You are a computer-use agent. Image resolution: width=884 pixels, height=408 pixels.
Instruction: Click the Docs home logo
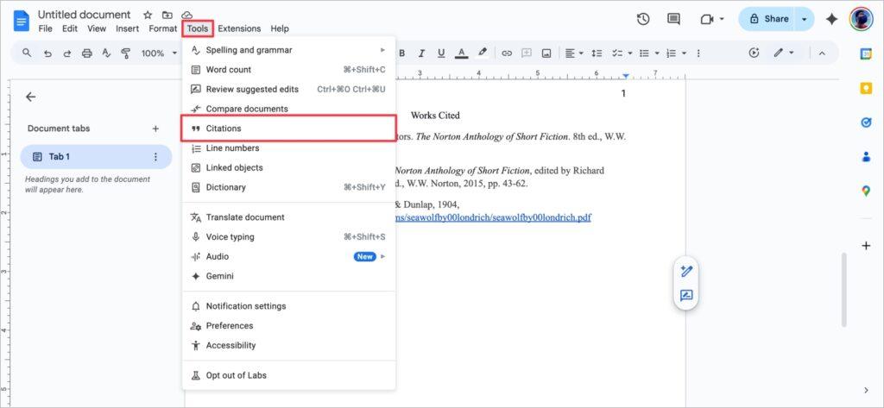pos(22,21)
